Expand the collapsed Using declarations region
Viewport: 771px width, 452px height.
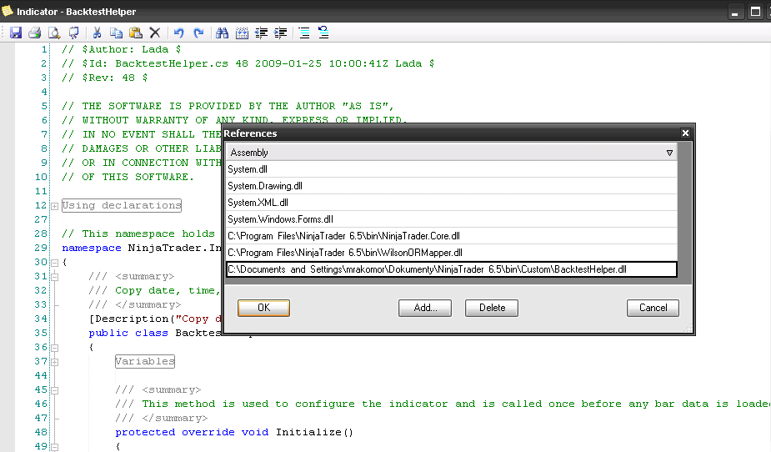pyautogui.click(x=54, y=206)
